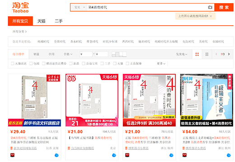Image resolution: width=235 pixels, height=162 pixels.
Task: Click suggested search 纯棉时代
Action: [43, 41]
